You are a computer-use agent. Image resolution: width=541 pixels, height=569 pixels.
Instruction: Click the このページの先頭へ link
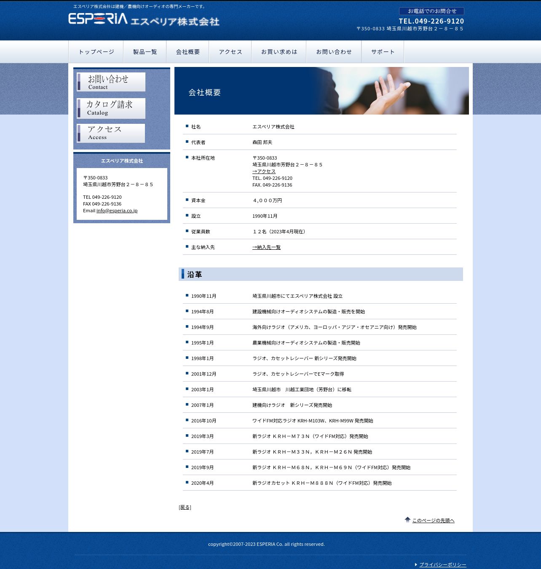click(x=433, y=521)
